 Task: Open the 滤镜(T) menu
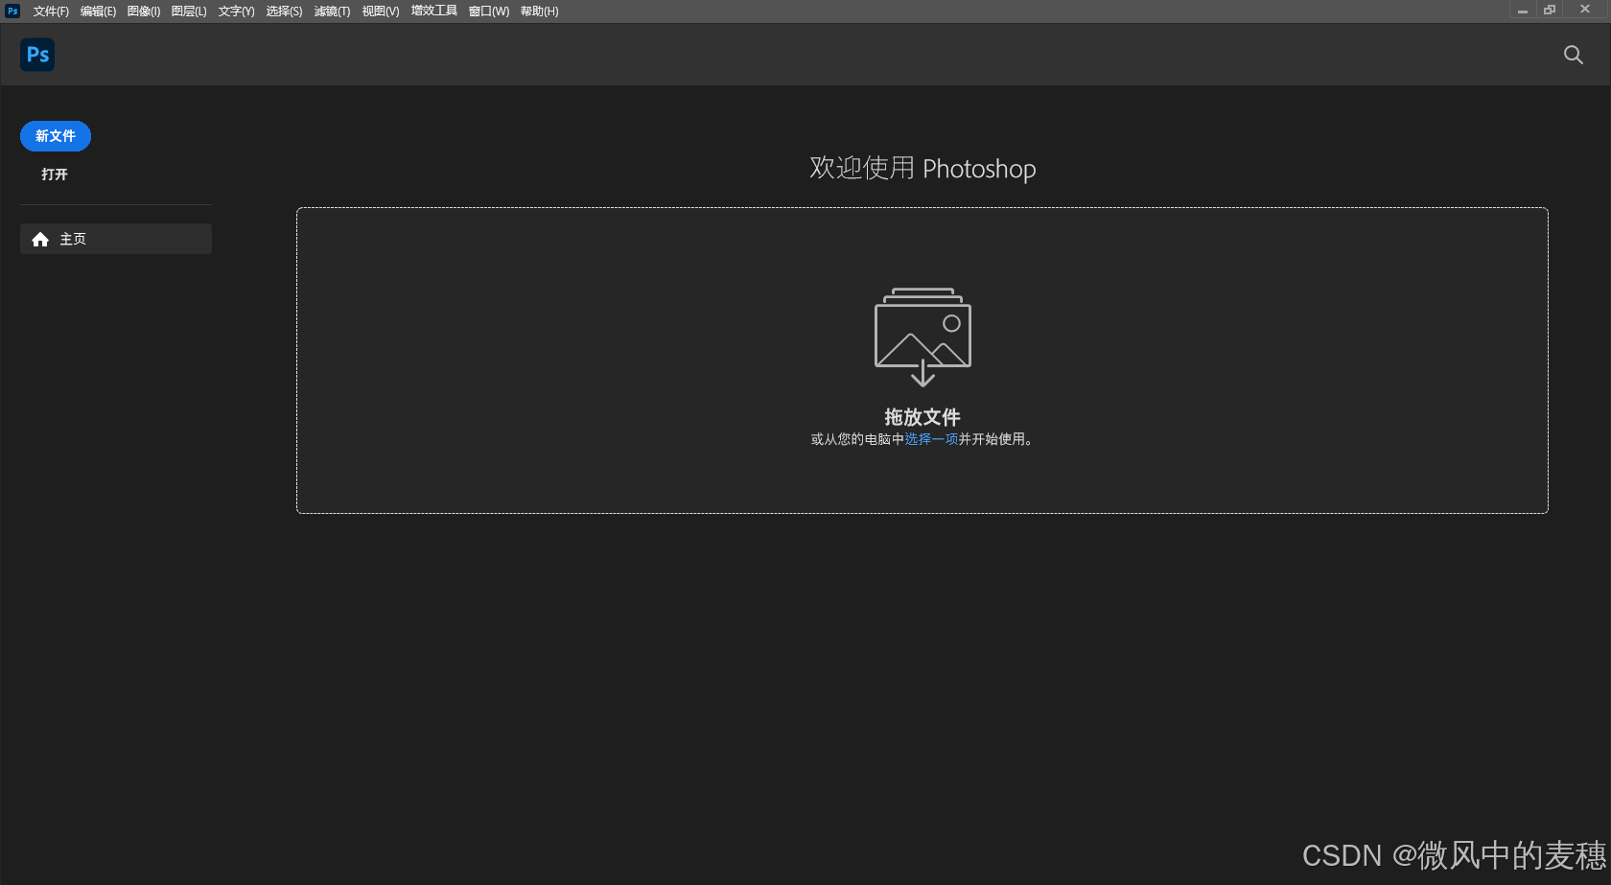(332, 12)
